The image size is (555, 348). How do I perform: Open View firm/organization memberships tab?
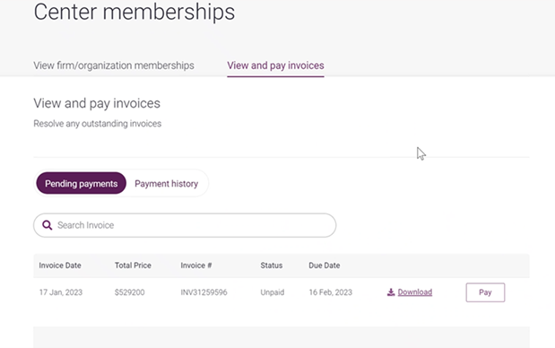(114, 65)
